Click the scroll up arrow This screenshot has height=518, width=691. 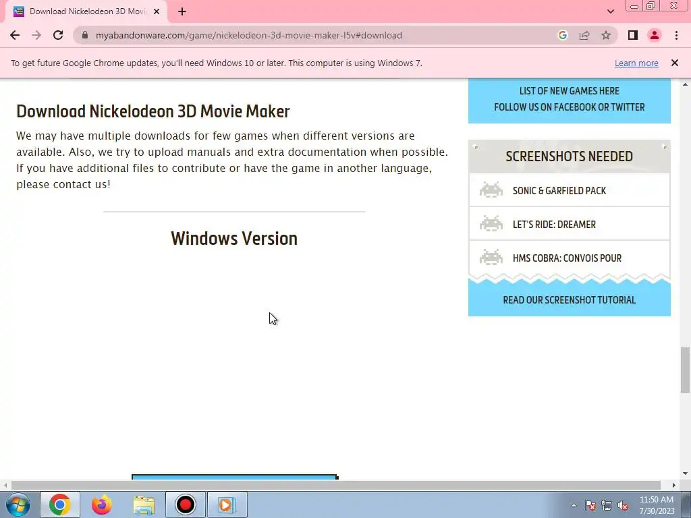click(685, 84)
